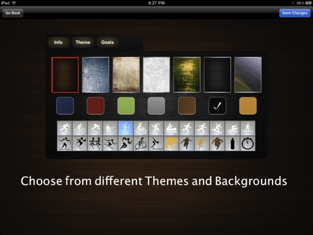The height and width of the screenshot is (235, 313).
Task: Select white runner icon beside snowboarder
Action: pyautogui.click(x=202, y=128)
